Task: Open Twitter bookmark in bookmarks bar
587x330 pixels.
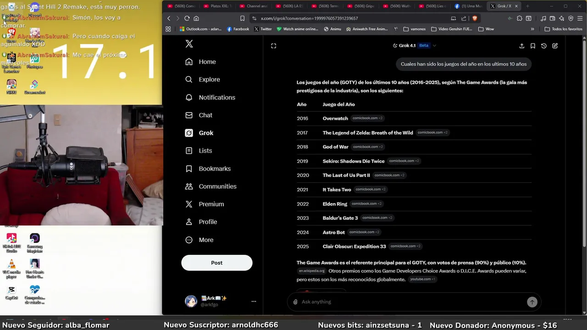Action: coord(263,29)
